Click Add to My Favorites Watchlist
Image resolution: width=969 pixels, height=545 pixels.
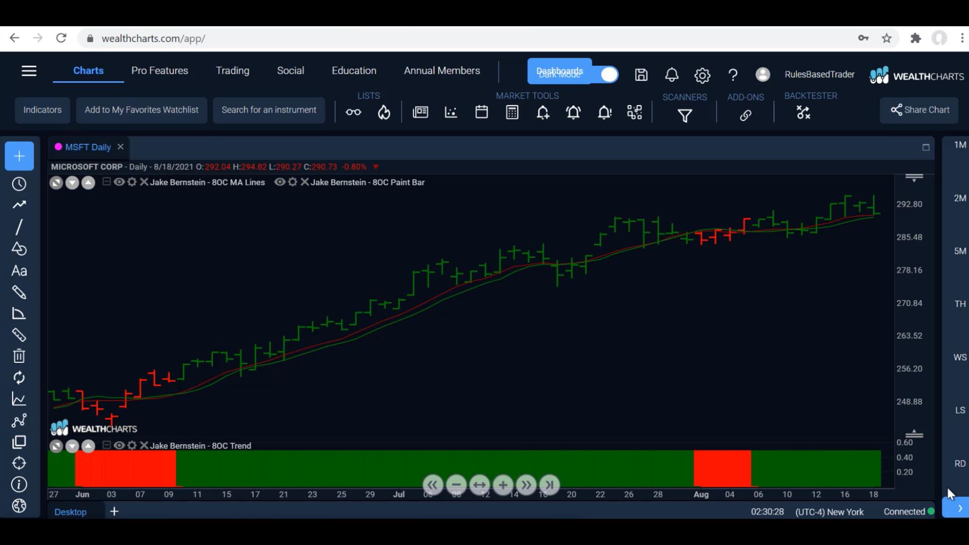point(141,110)
